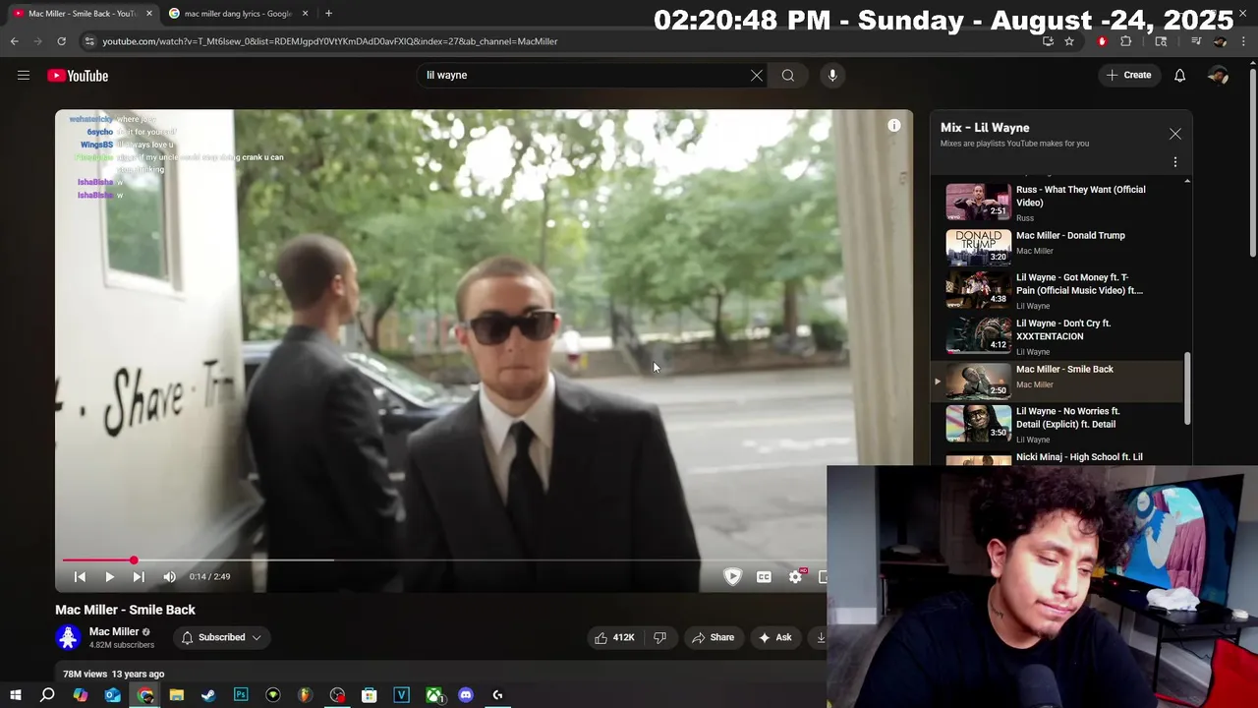Open playlist panel three-dot options menu
The height and width of the screenshot is (708, 1258).
[1174, 162]
